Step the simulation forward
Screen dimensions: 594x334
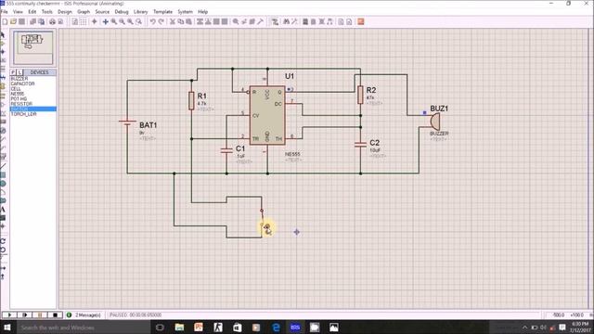[x=25, y=315]
